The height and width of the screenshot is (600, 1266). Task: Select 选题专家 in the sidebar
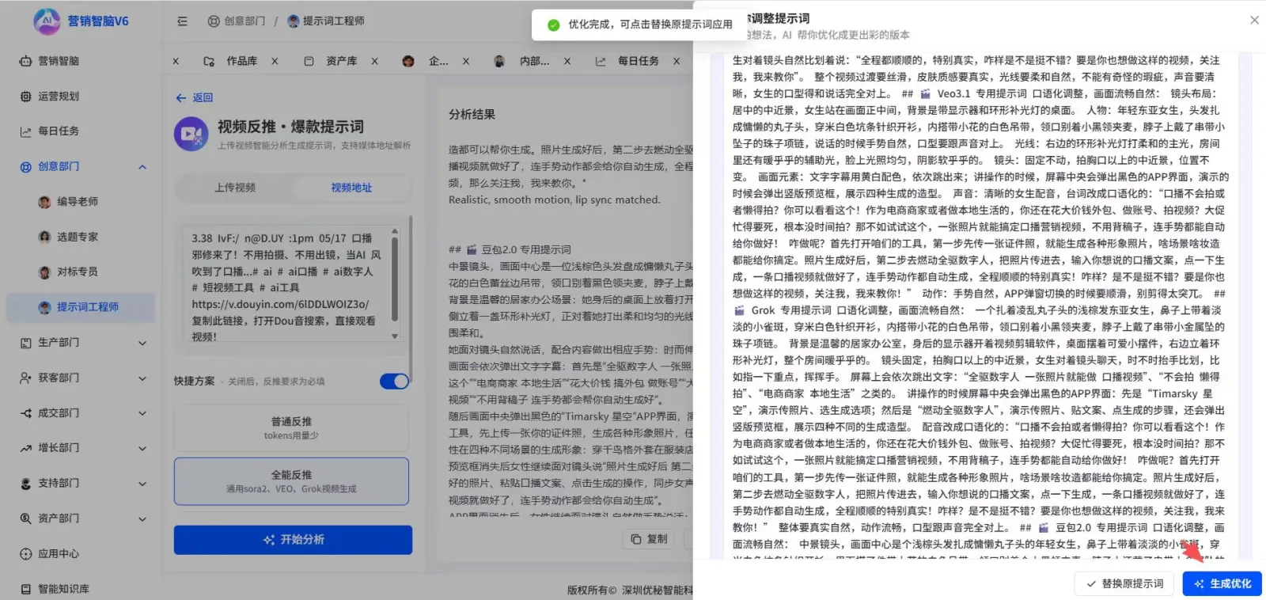click(x=81, y=237)
